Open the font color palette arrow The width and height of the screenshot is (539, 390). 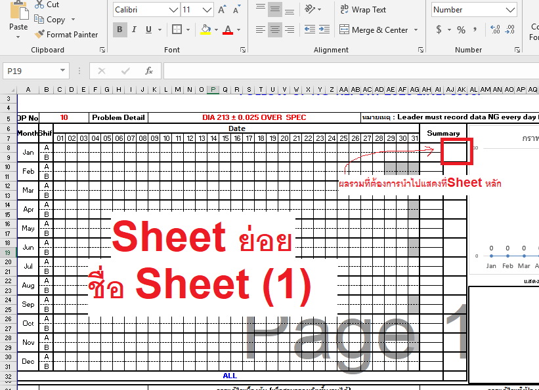[x=238, y=30]
